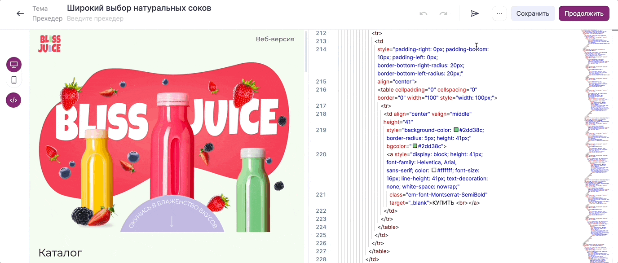Edit the subject line text field

pos(139,8)
